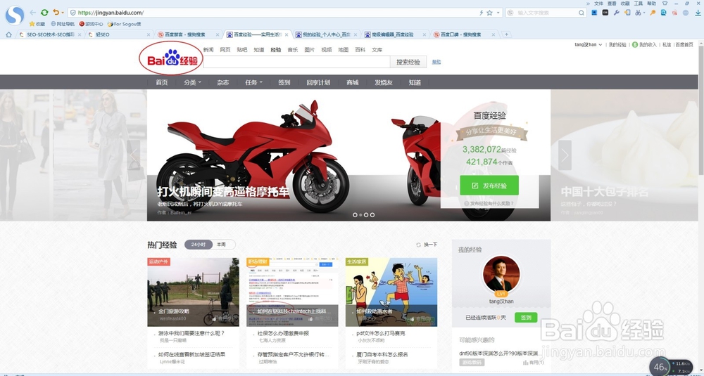Open the 签到 navigation item

tap(284, 82)
